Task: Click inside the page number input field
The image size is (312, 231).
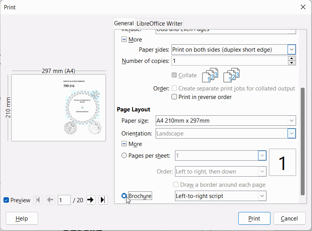Action: coord(64,200)
